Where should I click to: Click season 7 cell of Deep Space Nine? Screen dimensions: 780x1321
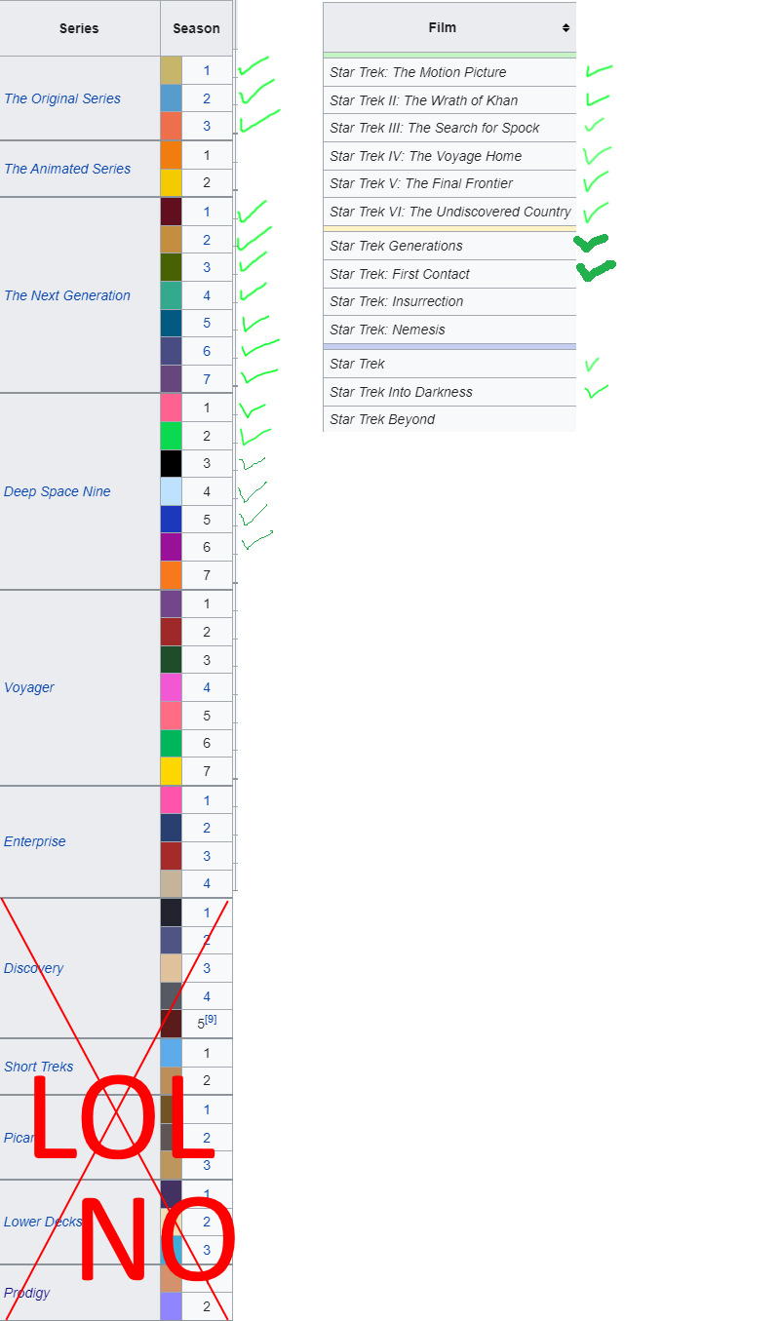pyautogui.click(x=207, y=575)
